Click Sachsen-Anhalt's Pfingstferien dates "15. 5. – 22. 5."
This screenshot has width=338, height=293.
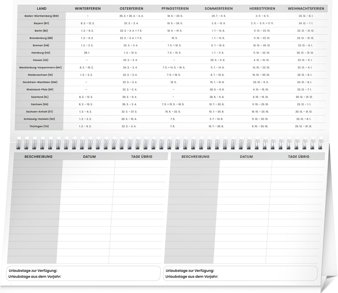[172, 111]
